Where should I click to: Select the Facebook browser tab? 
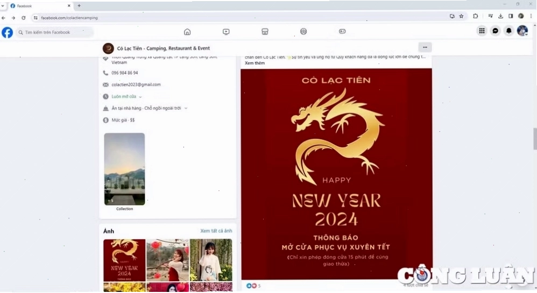(39, 6)
